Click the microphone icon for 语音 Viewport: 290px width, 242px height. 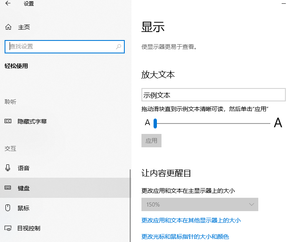8,168
